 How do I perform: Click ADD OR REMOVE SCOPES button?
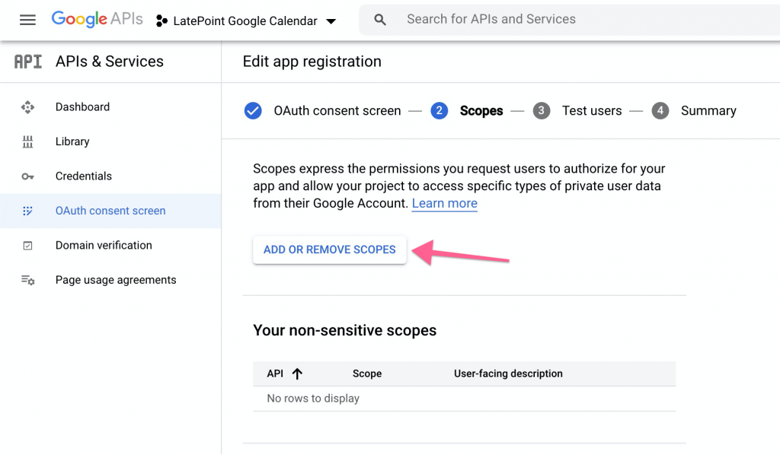[329, 249]
